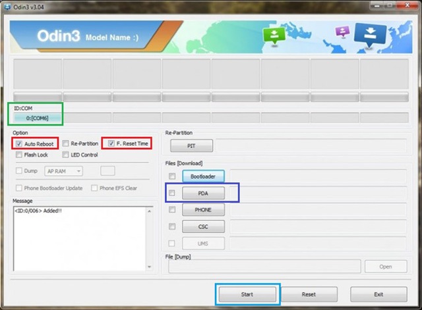
Task: Click the Bootloader file path field
Action: click(x=318, y=176)
